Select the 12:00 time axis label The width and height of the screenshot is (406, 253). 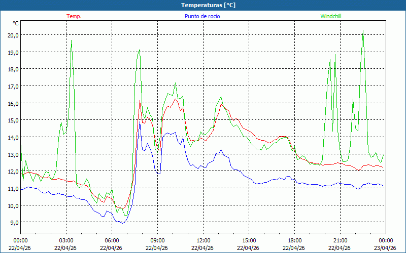coord(204,240)
